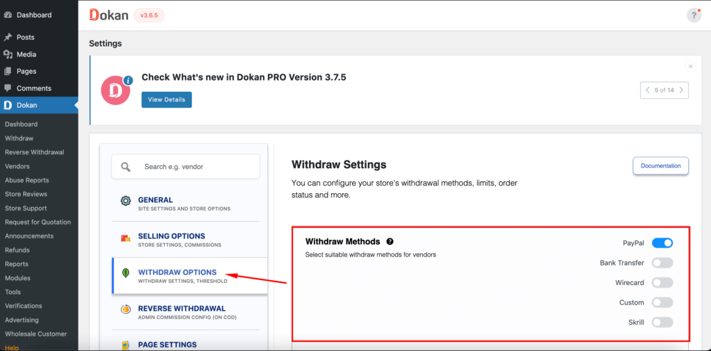
Task: Open the Selling Options tab
Action: (185, 240)
